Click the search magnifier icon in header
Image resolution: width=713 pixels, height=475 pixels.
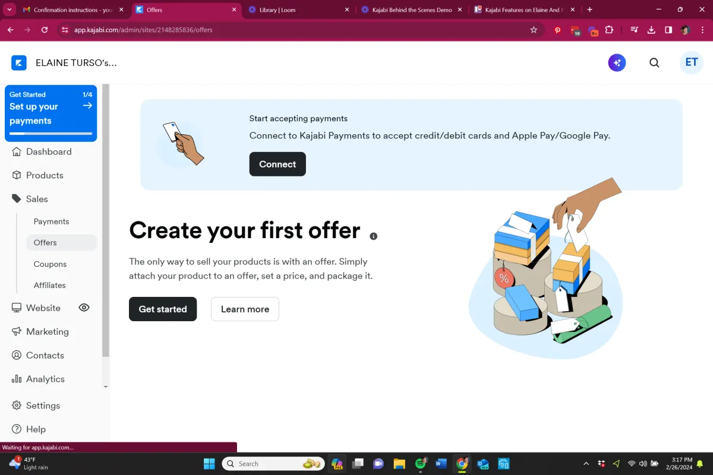pos(654,62)
